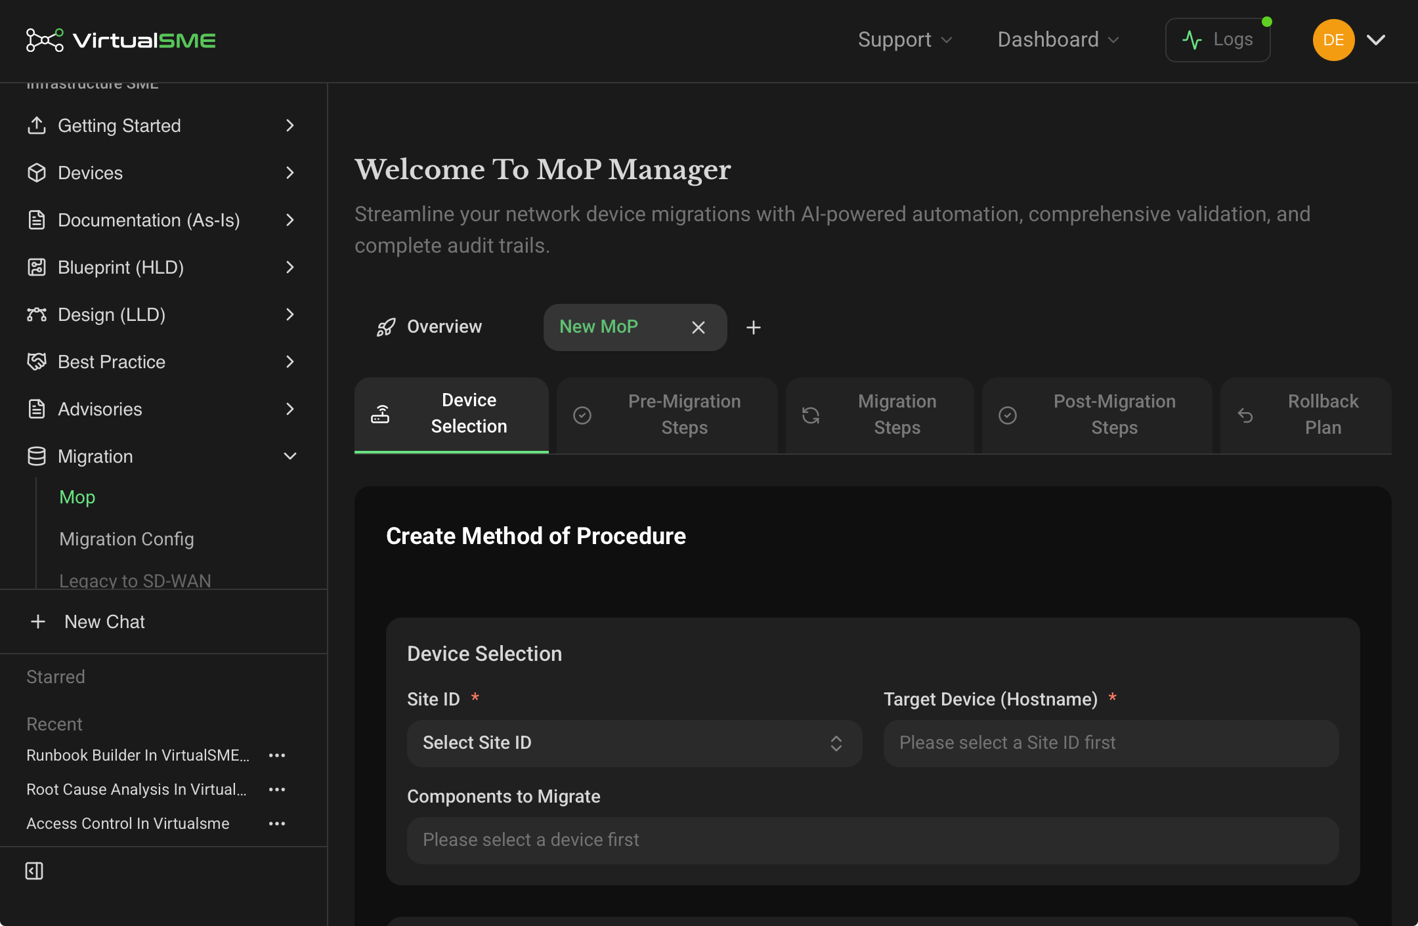Viewport: 1418px width, 926px height.
Task: Click the Design (LLD) topology icon
Action: point(37,314)
